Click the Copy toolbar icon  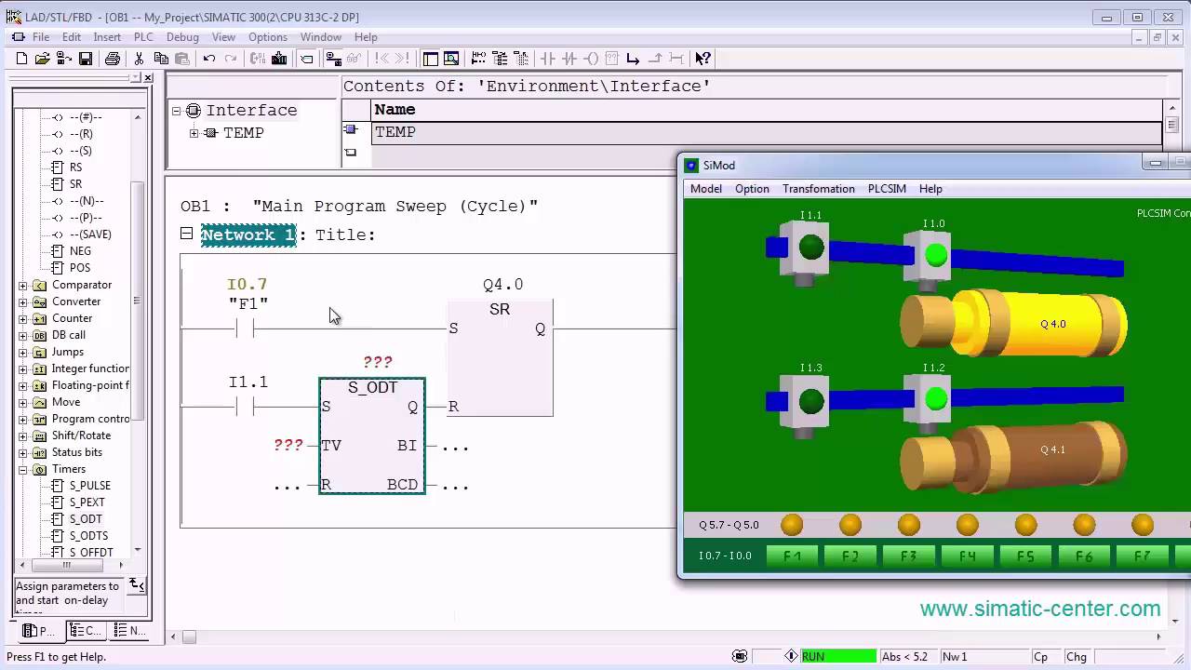point(161,59)
